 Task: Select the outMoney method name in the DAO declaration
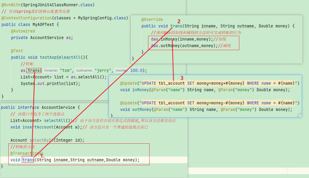pyautogui.click(x=142, y=110)
